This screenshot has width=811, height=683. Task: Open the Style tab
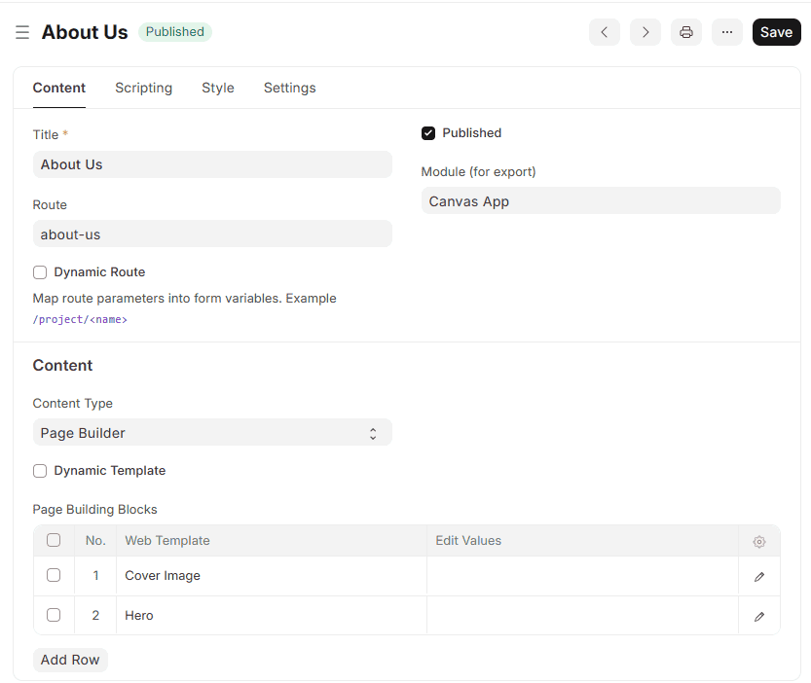[217, 88]
